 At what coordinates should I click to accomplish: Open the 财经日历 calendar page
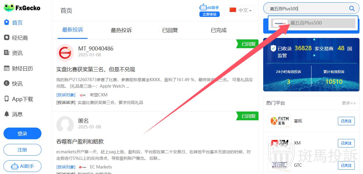click(22, 69)
